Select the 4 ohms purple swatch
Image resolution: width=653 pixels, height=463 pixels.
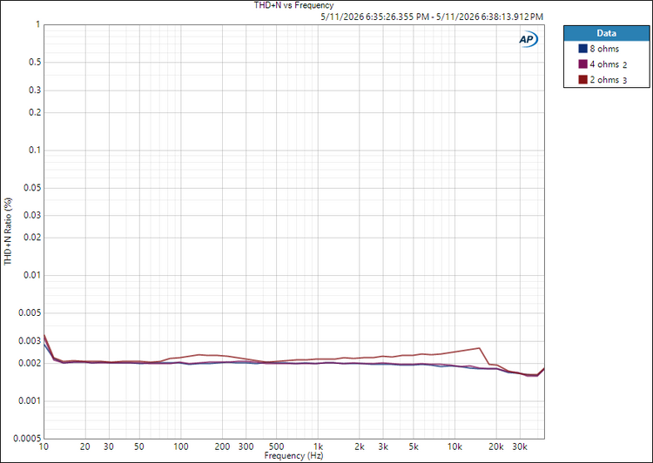point(582,64)
